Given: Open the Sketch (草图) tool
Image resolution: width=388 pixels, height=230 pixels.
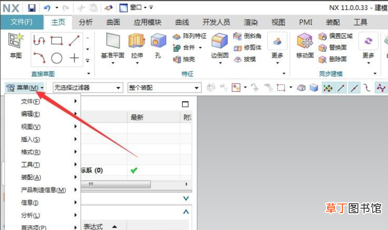Looking at the screenshot, I should coord(16,46).
